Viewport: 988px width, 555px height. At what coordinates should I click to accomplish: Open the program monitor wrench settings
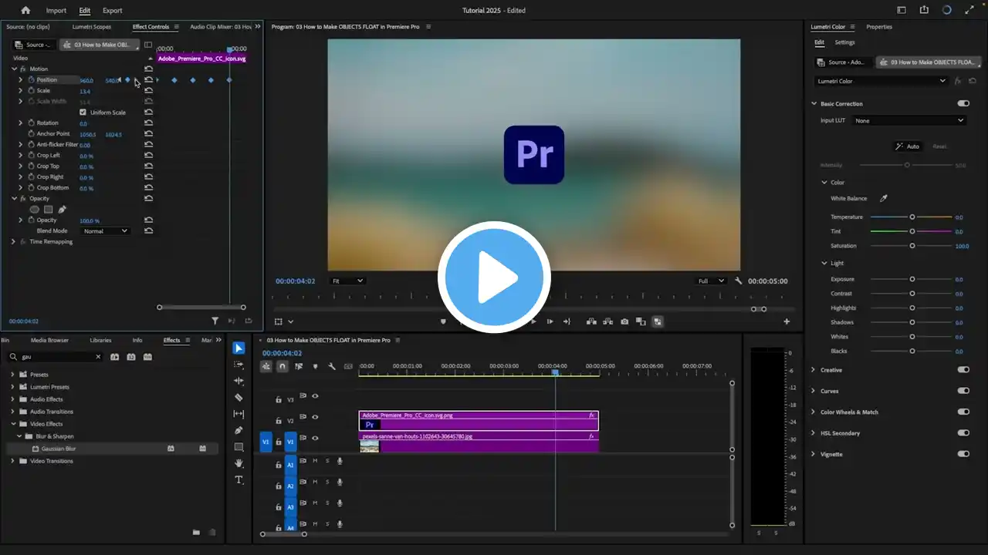[x=738, y=281]
